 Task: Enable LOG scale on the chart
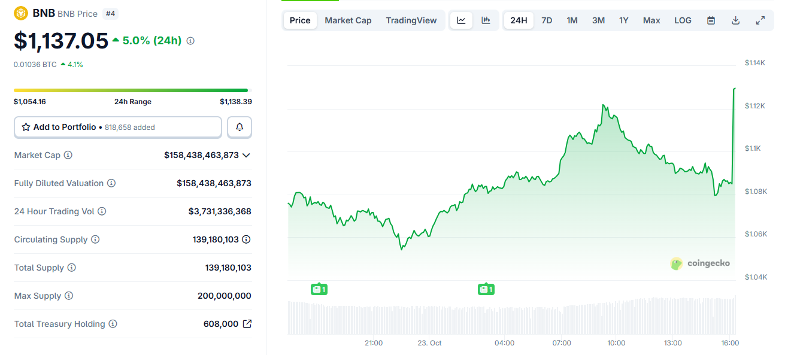(x=683, y=20)
